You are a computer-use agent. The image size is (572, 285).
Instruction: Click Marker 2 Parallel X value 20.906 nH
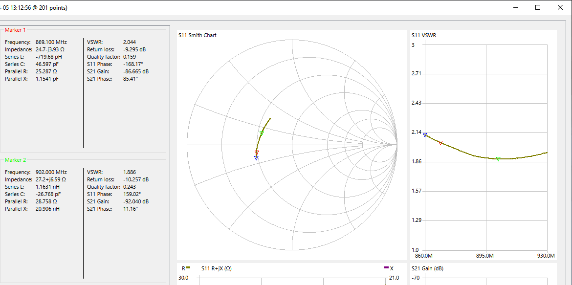tap(47, 208)
